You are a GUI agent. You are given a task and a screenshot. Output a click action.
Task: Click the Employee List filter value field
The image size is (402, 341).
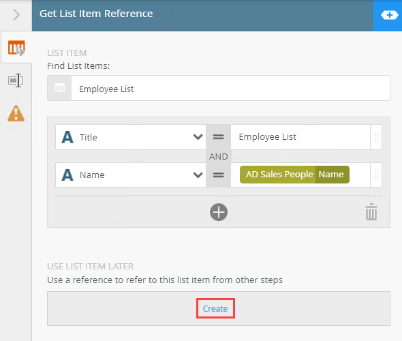click(x=300, y=137)
